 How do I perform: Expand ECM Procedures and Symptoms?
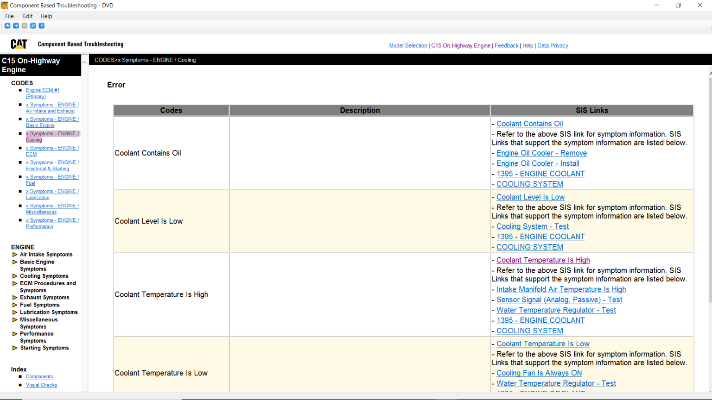tap(14, 283)
